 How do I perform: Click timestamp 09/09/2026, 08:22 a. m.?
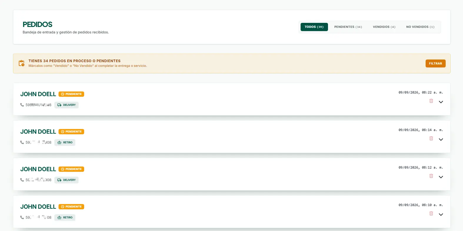pos(421,92)
